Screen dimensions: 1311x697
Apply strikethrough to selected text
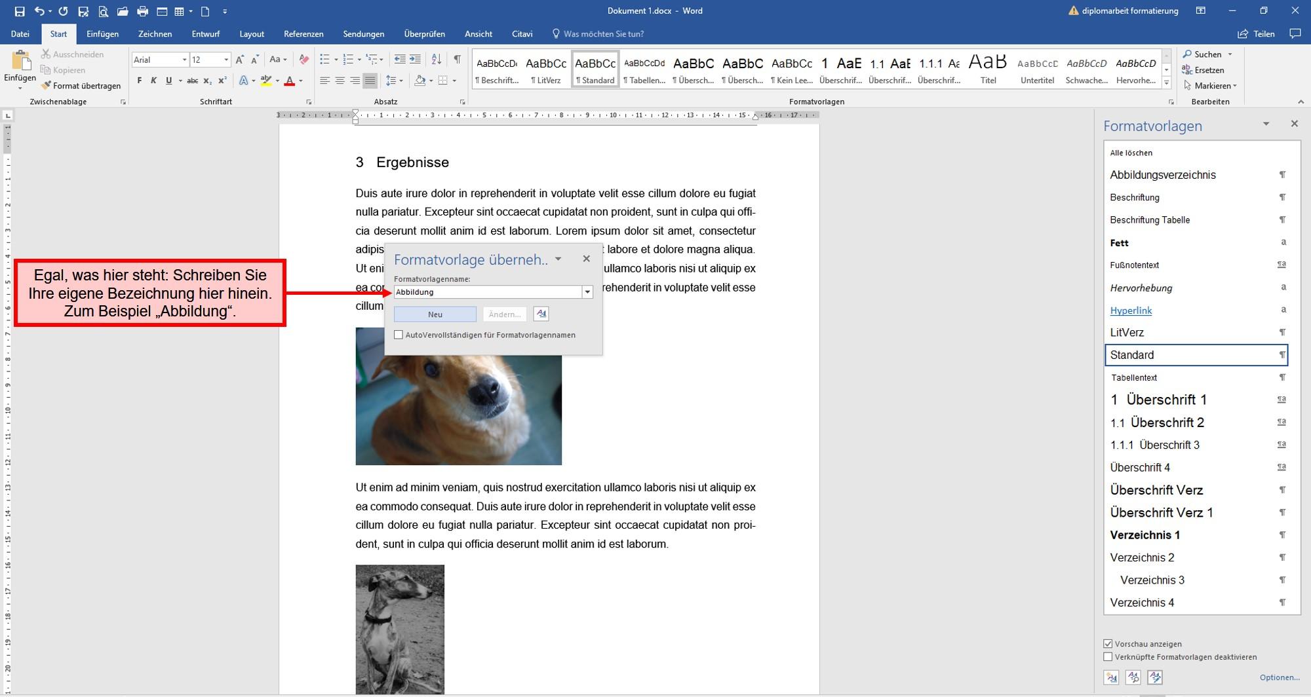coord(192,80)
